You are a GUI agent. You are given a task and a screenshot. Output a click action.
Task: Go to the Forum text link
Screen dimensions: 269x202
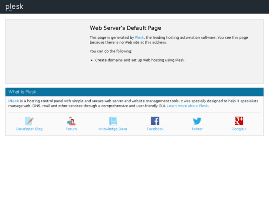[x=71, y=129]
